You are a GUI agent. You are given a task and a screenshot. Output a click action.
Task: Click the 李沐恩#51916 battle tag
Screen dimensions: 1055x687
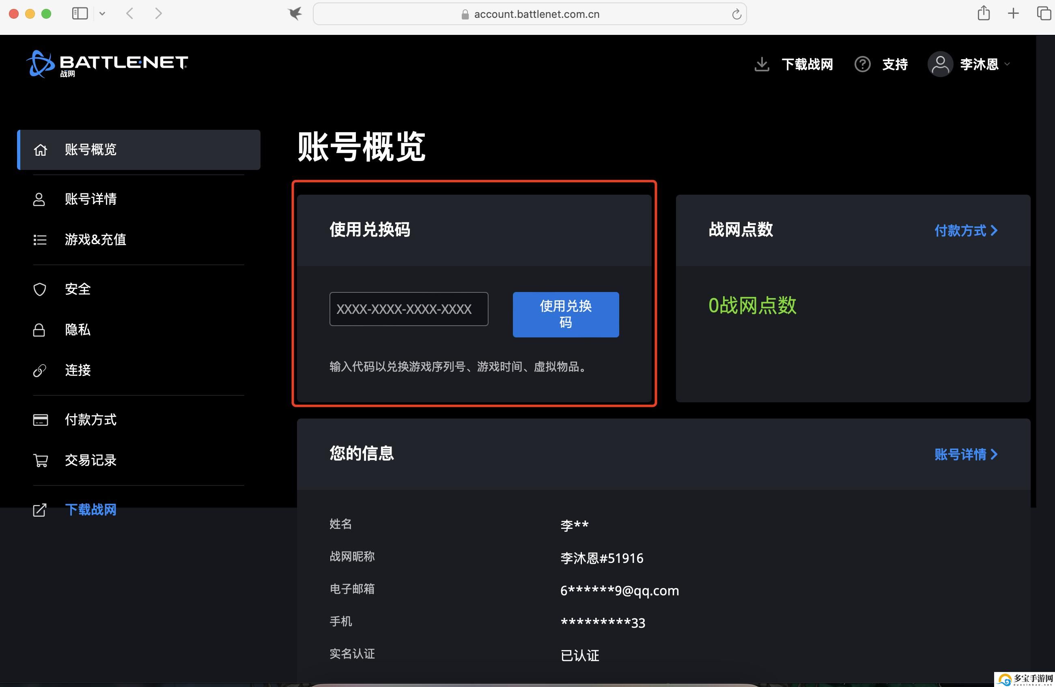pos(601,558)
